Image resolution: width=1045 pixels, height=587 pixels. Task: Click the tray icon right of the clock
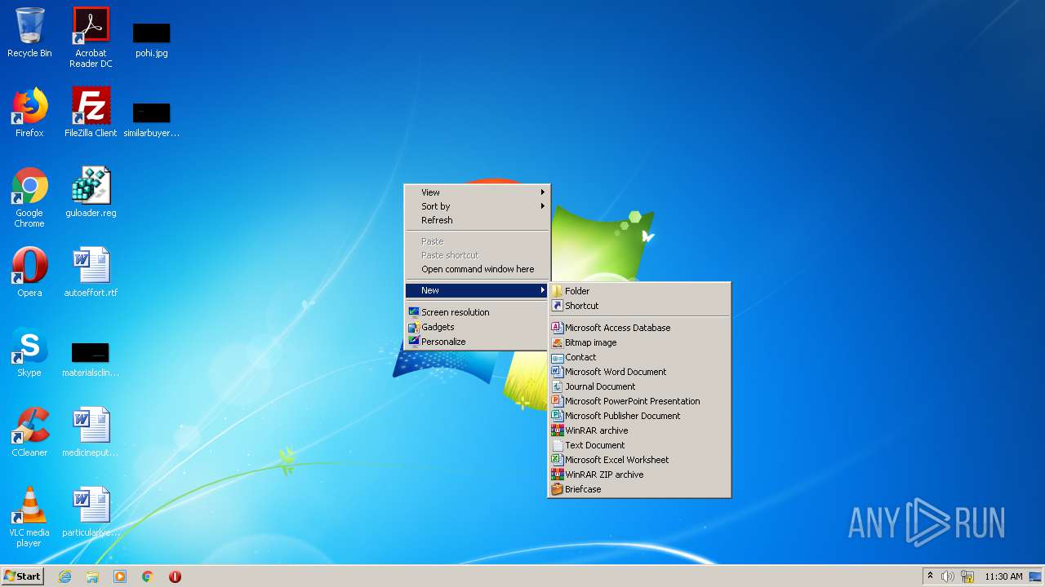click(x=1035, y=576)
